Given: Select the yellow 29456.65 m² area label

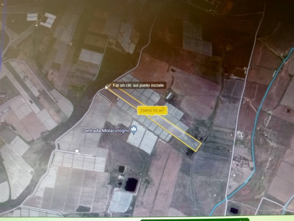Looking at the screenshot, I should point(152,111).
